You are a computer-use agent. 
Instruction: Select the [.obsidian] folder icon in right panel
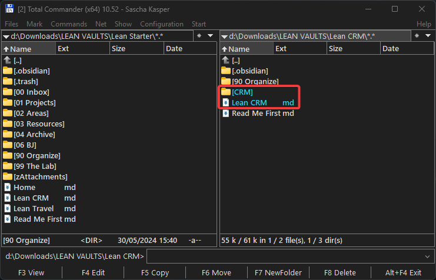(x=226, y=71)
